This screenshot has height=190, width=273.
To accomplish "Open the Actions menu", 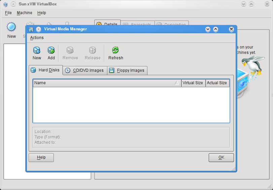I will (37, 38).
